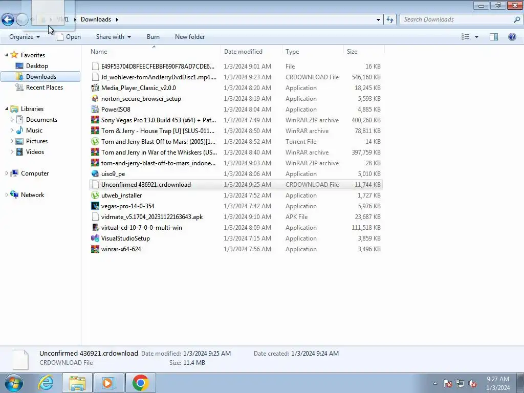Select the vegas-pro-14-0-354 icon

point(95,206)
